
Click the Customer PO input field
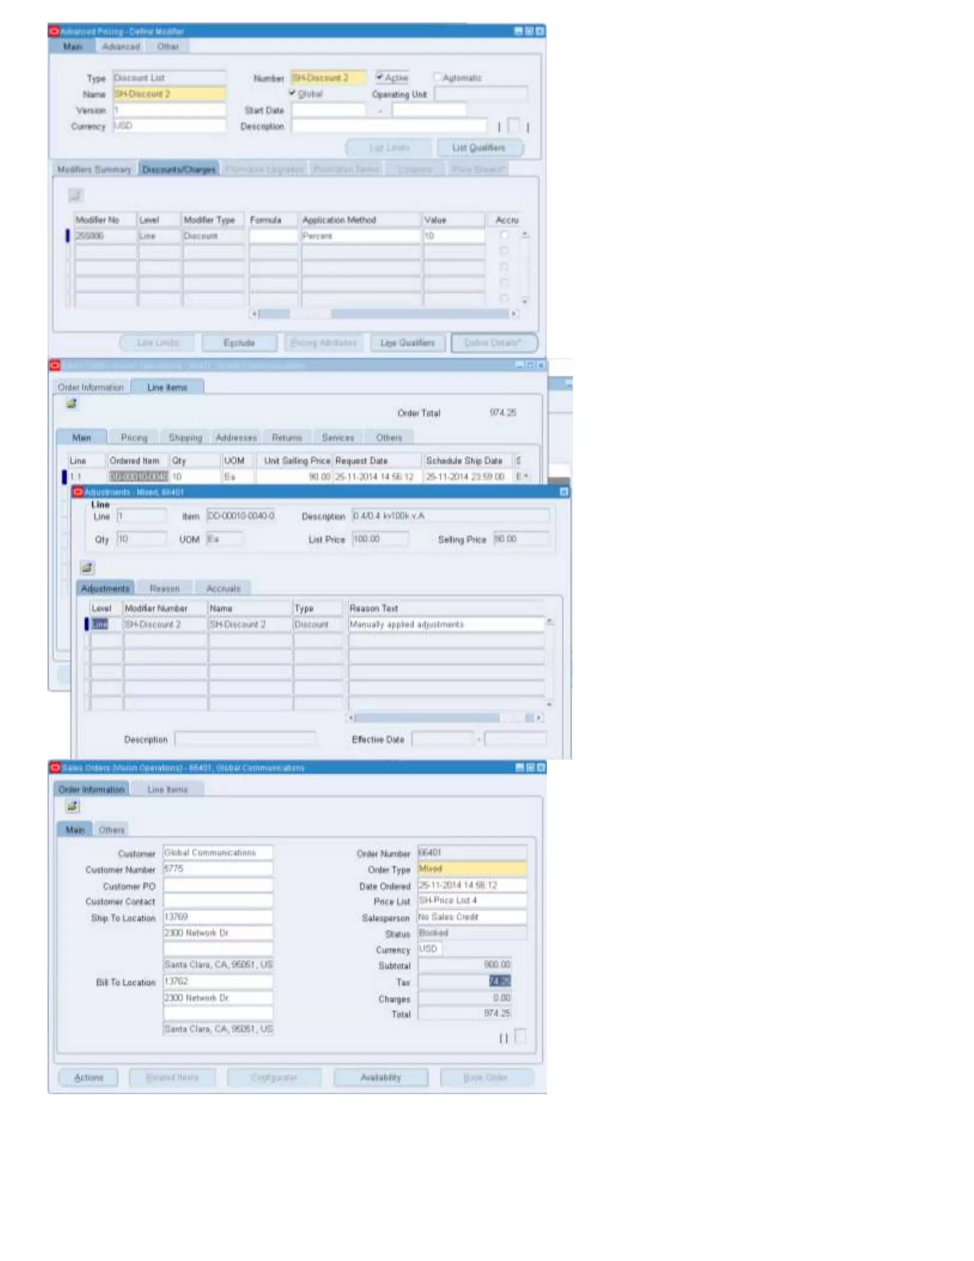[x=217, y=886]
